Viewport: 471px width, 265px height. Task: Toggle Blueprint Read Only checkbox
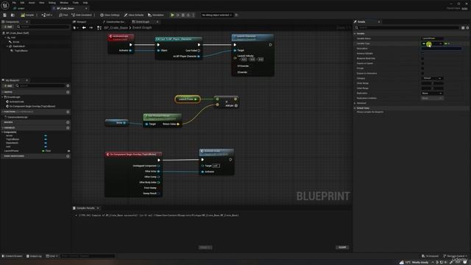point(422,58)
